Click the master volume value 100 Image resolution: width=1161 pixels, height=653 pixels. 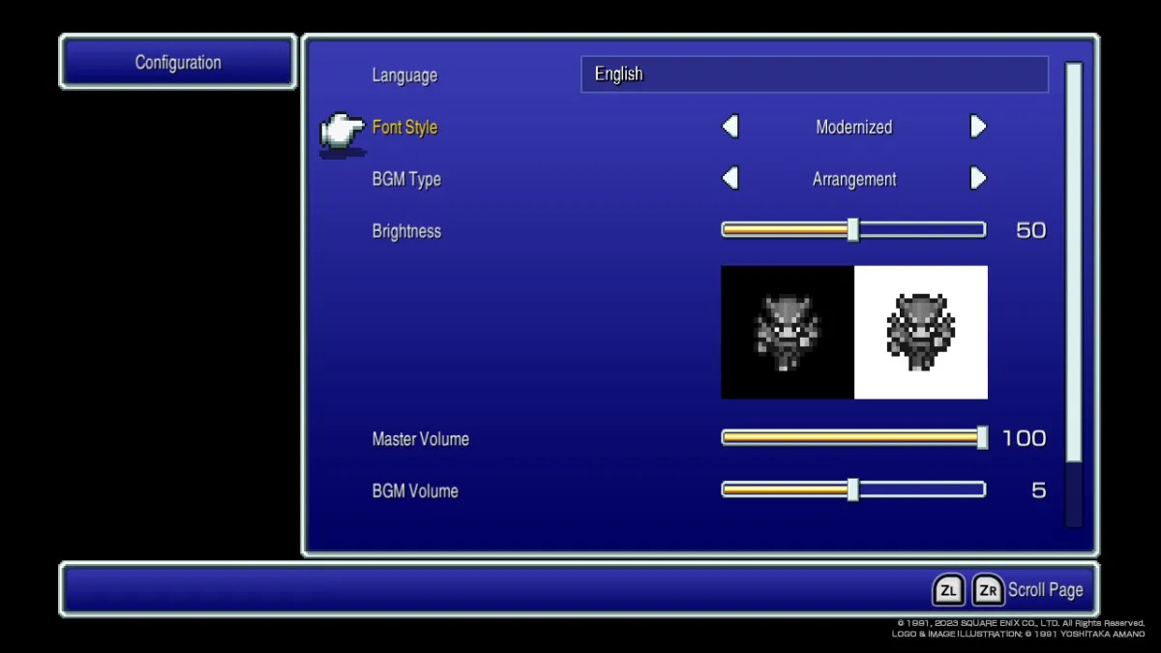tap(1024, 438)
